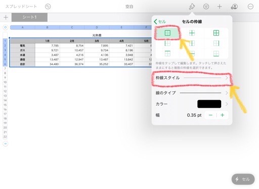This screenshot has height=189, width=259.
Task: Tap the document title 空白
Action: pyautogui.click(x=129, y=7)
